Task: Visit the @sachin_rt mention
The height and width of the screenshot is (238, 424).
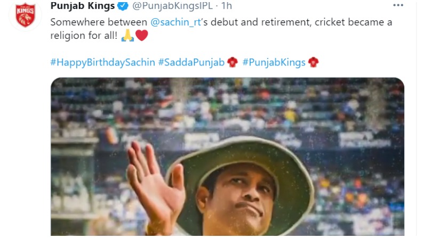Action: pos(175,22)
